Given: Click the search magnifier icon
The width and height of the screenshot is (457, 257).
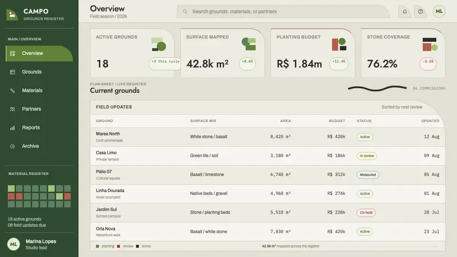Looking at the screenshot, I should (185, 11).
